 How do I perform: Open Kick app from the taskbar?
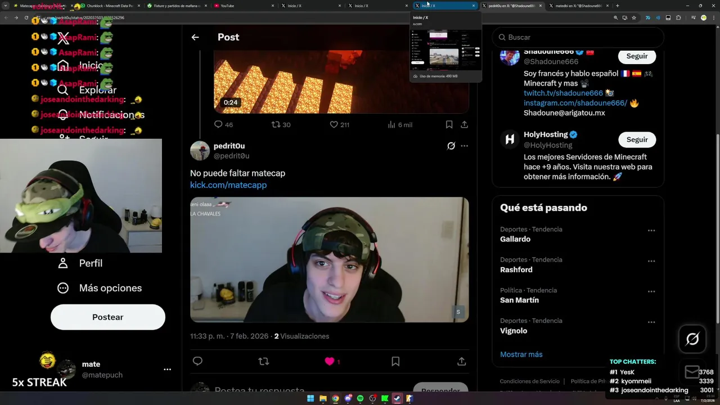tap(385, 399)
